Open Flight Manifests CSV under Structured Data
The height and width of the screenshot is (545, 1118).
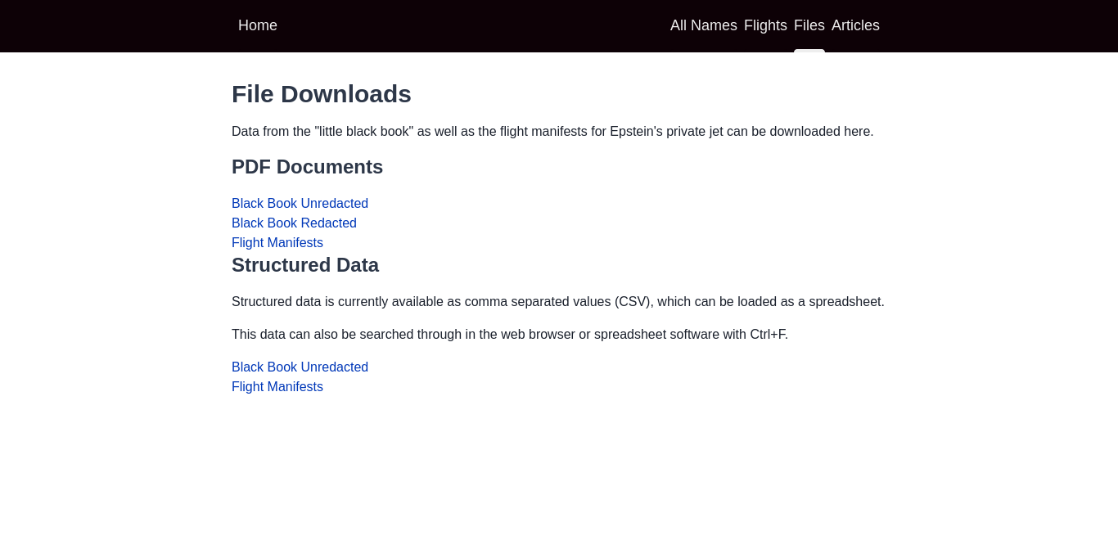pyautogui.click(x=277, y=387)
